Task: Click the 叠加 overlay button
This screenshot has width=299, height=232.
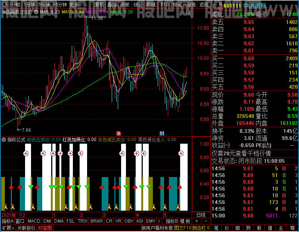Action: tap(112, 4)
